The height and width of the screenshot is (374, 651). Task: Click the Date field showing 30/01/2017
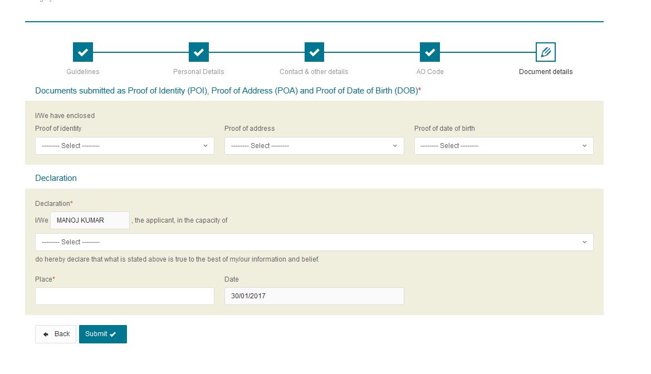coord(314,296)
